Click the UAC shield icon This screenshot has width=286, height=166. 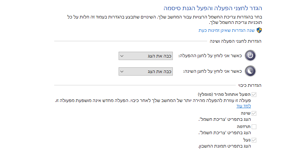pyautogui.click(x=259, y=30)
